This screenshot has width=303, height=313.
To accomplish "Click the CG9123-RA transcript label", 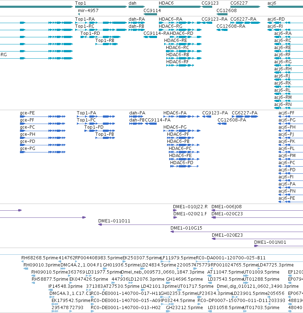I will click(214, 19).
